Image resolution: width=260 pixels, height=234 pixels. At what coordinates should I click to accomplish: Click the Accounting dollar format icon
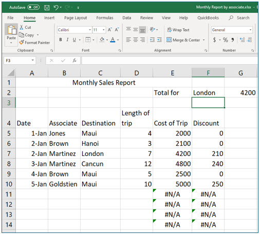click(x=214, y=40)
